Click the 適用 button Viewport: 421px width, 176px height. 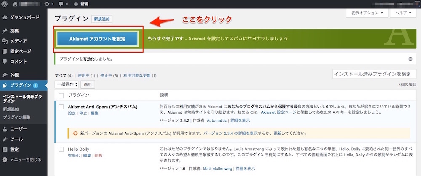click(x=88, y=84)
